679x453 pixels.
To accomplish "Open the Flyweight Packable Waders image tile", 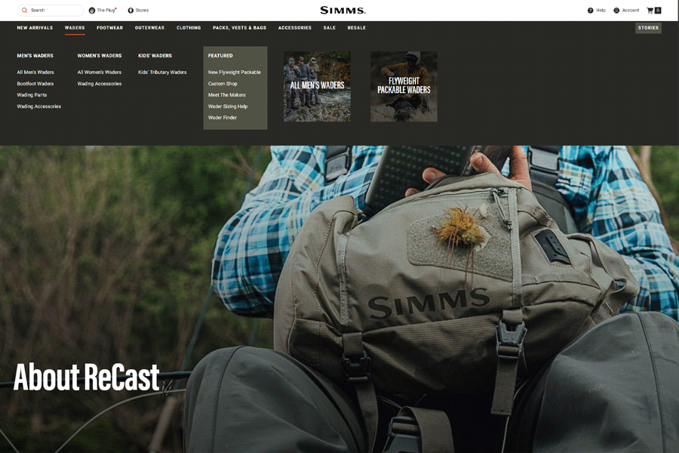I will point(404,87).
